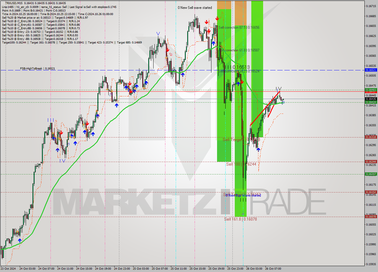The width and height of the screenshot is (378, 272).
Task: Click the 0.16565 price axis label
Action: (371, 56)
